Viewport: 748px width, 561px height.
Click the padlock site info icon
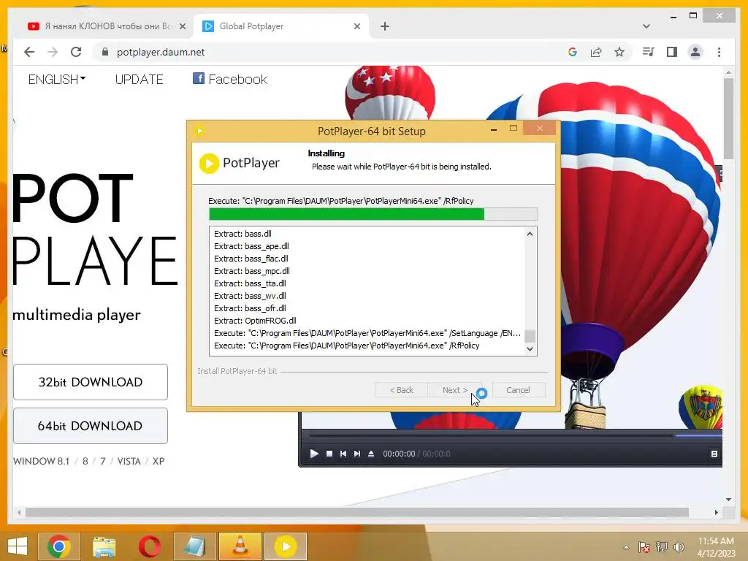(105, 52)
